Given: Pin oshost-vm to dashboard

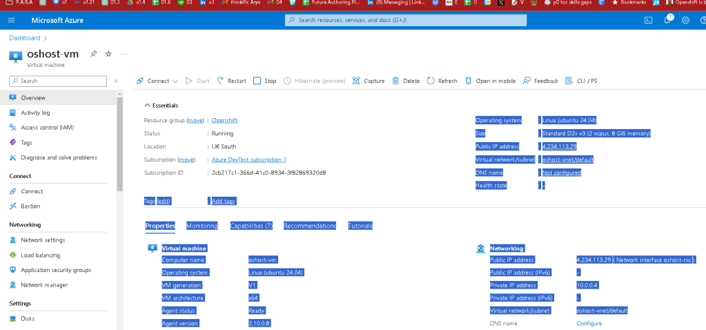Looking at the screenshot, I should click(93, 54).
